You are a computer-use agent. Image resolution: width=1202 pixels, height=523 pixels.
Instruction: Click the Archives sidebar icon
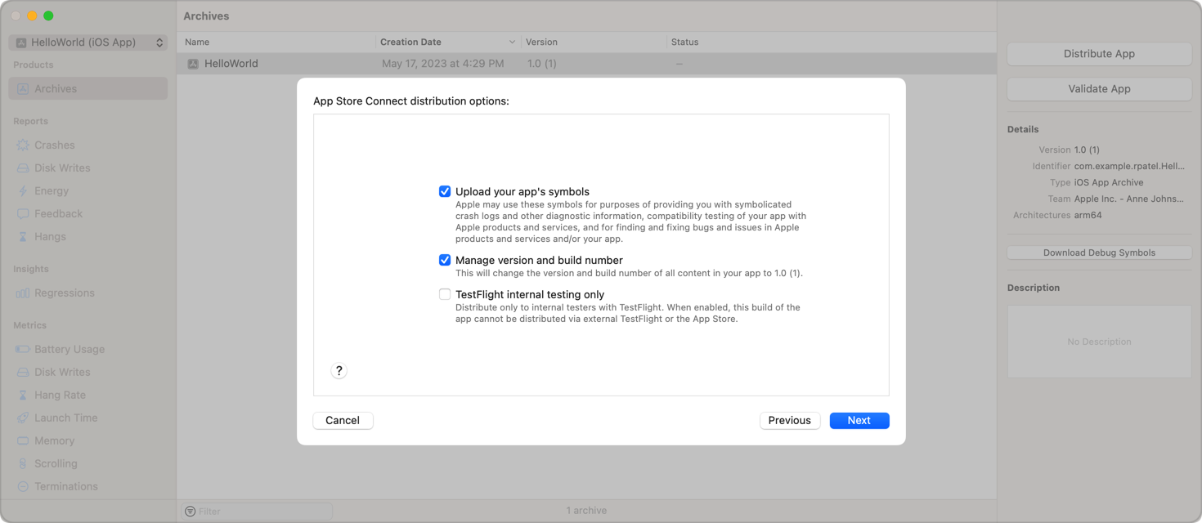23,89
